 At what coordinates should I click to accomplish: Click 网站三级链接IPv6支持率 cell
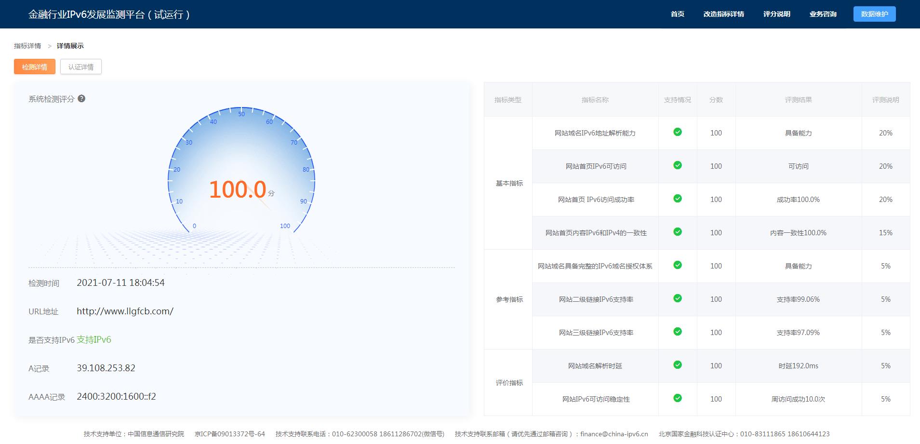pos(596,333)
